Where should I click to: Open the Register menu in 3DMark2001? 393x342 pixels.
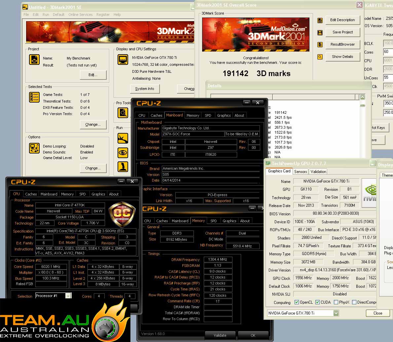tap(103, 15)
